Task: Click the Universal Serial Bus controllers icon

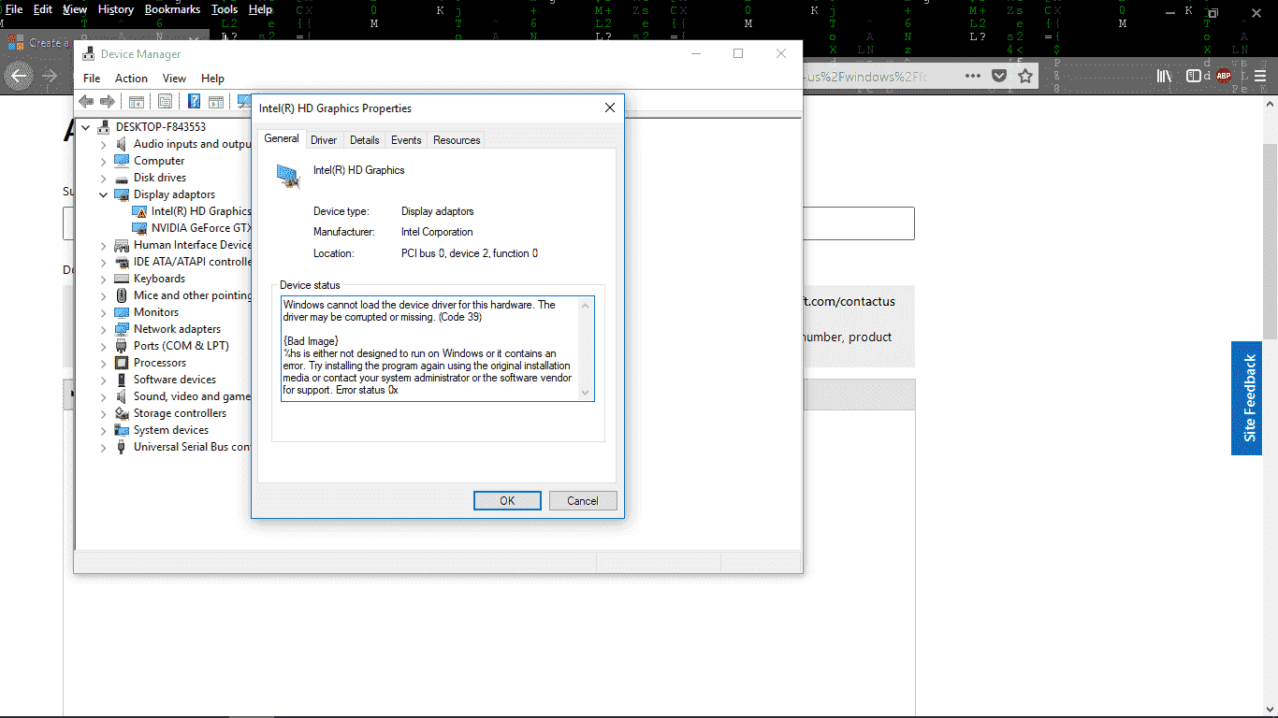Action: coord(122,447)
